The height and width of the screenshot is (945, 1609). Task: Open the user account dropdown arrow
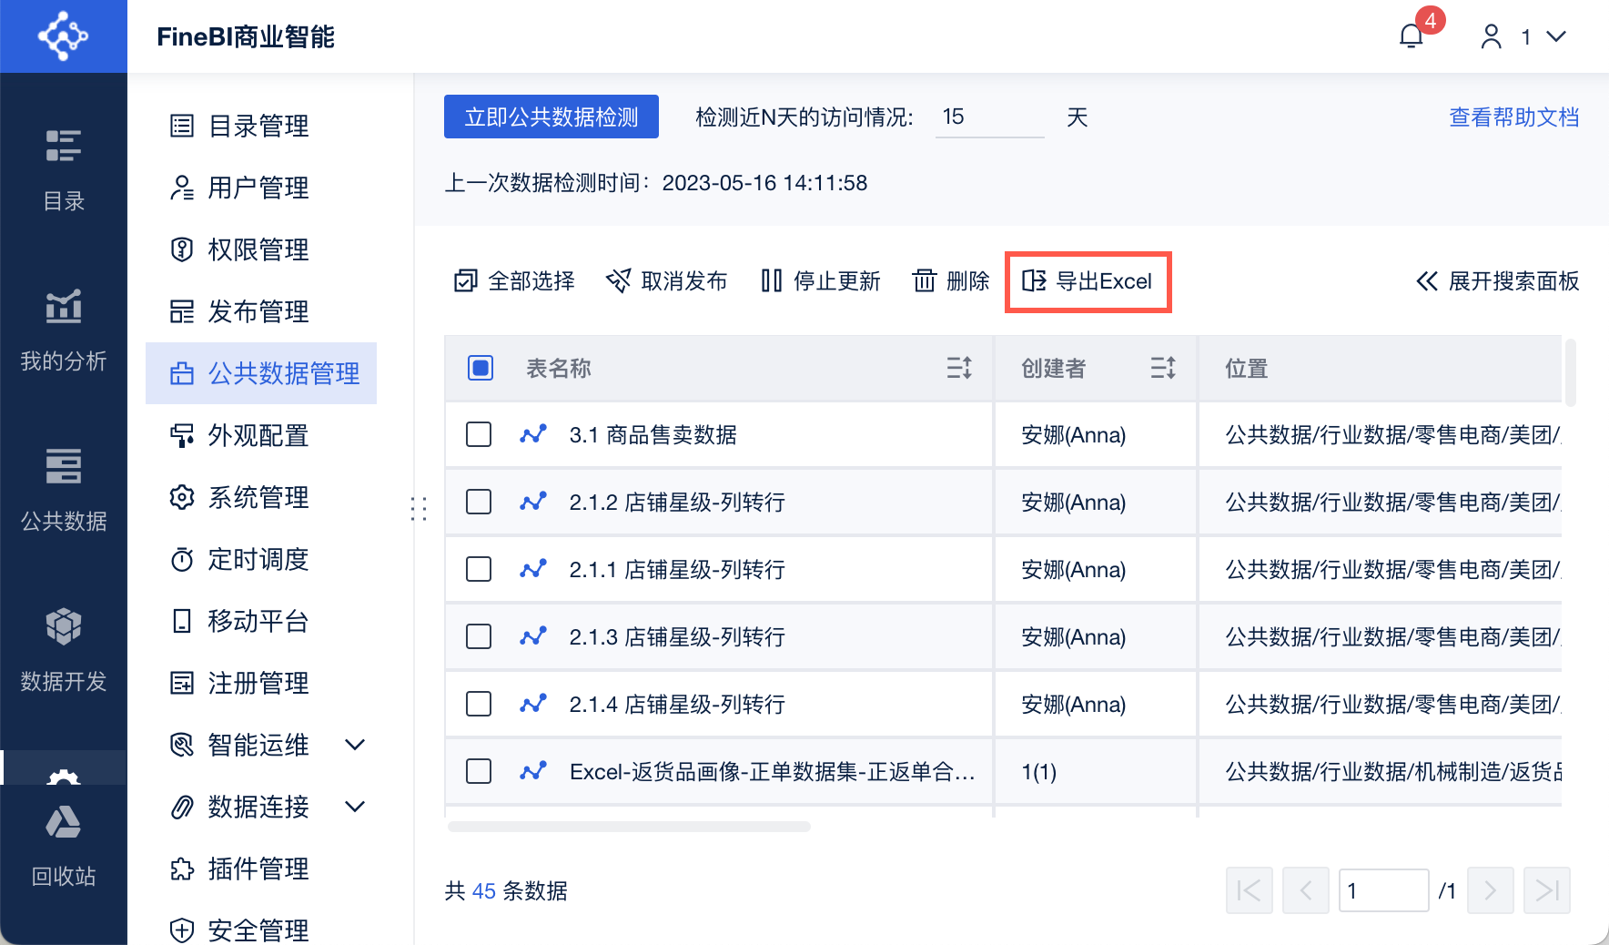point(1557,36)
